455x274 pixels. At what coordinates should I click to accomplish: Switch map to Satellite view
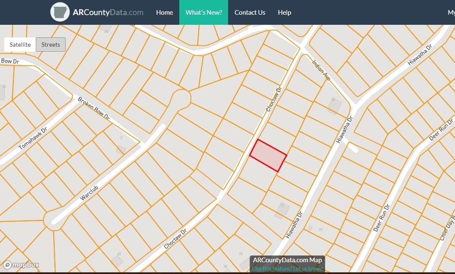pyautogui.click(x=20, y=45)
